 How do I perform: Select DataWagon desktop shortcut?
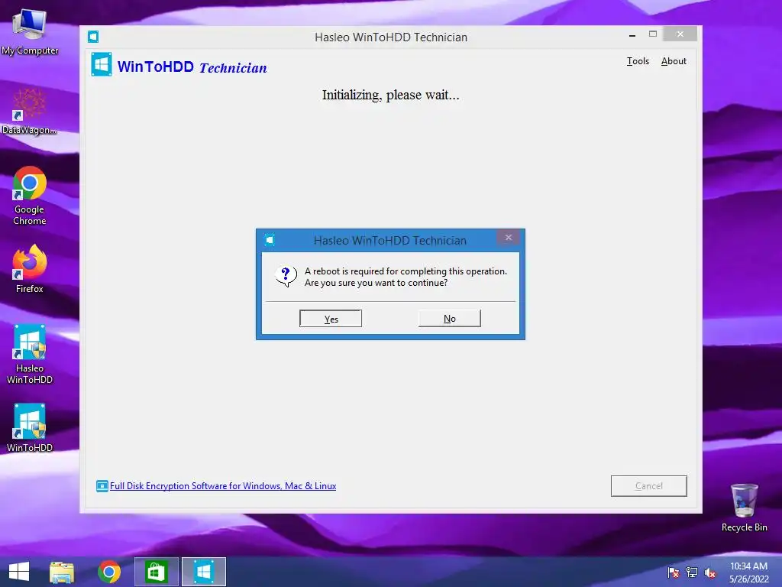pyautogui.click(x=30, y=112)
